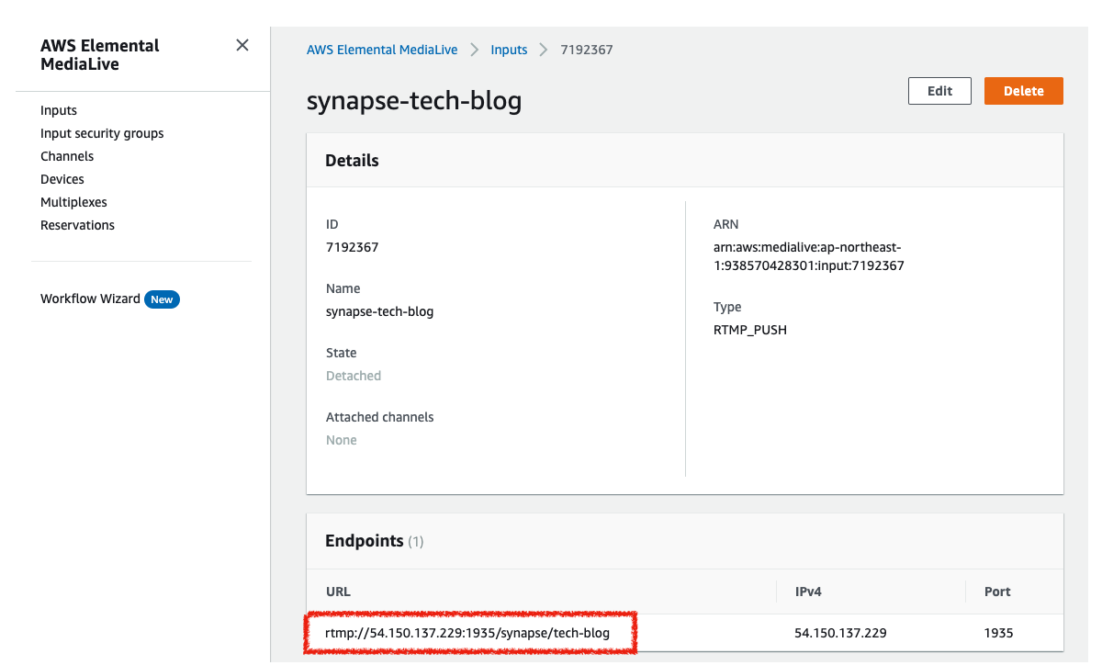1102x665 pixels.
Task: Select Multiplexes in the sidebar
Action: tap(73, 202)
